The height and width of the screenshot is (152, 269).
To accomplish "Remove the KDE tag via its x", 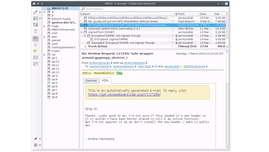I will pos(90,73).
